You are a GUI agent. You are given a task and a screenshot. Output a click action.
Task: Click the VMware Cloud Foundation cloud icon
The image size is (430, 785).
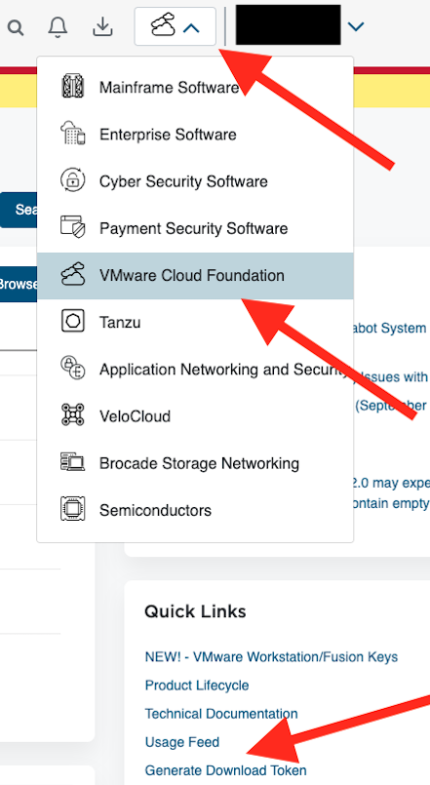[72, 275]
